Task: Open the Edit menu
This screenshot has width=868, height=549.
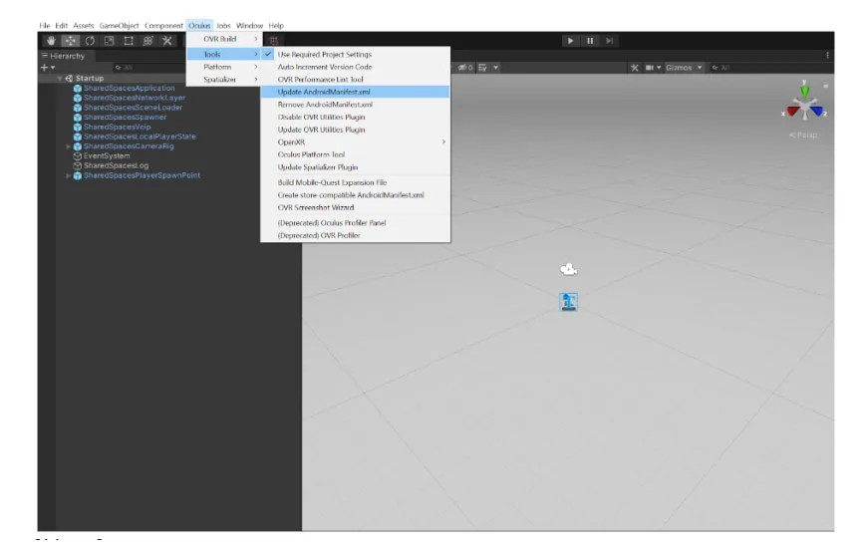Action: (x=62, y=26)
